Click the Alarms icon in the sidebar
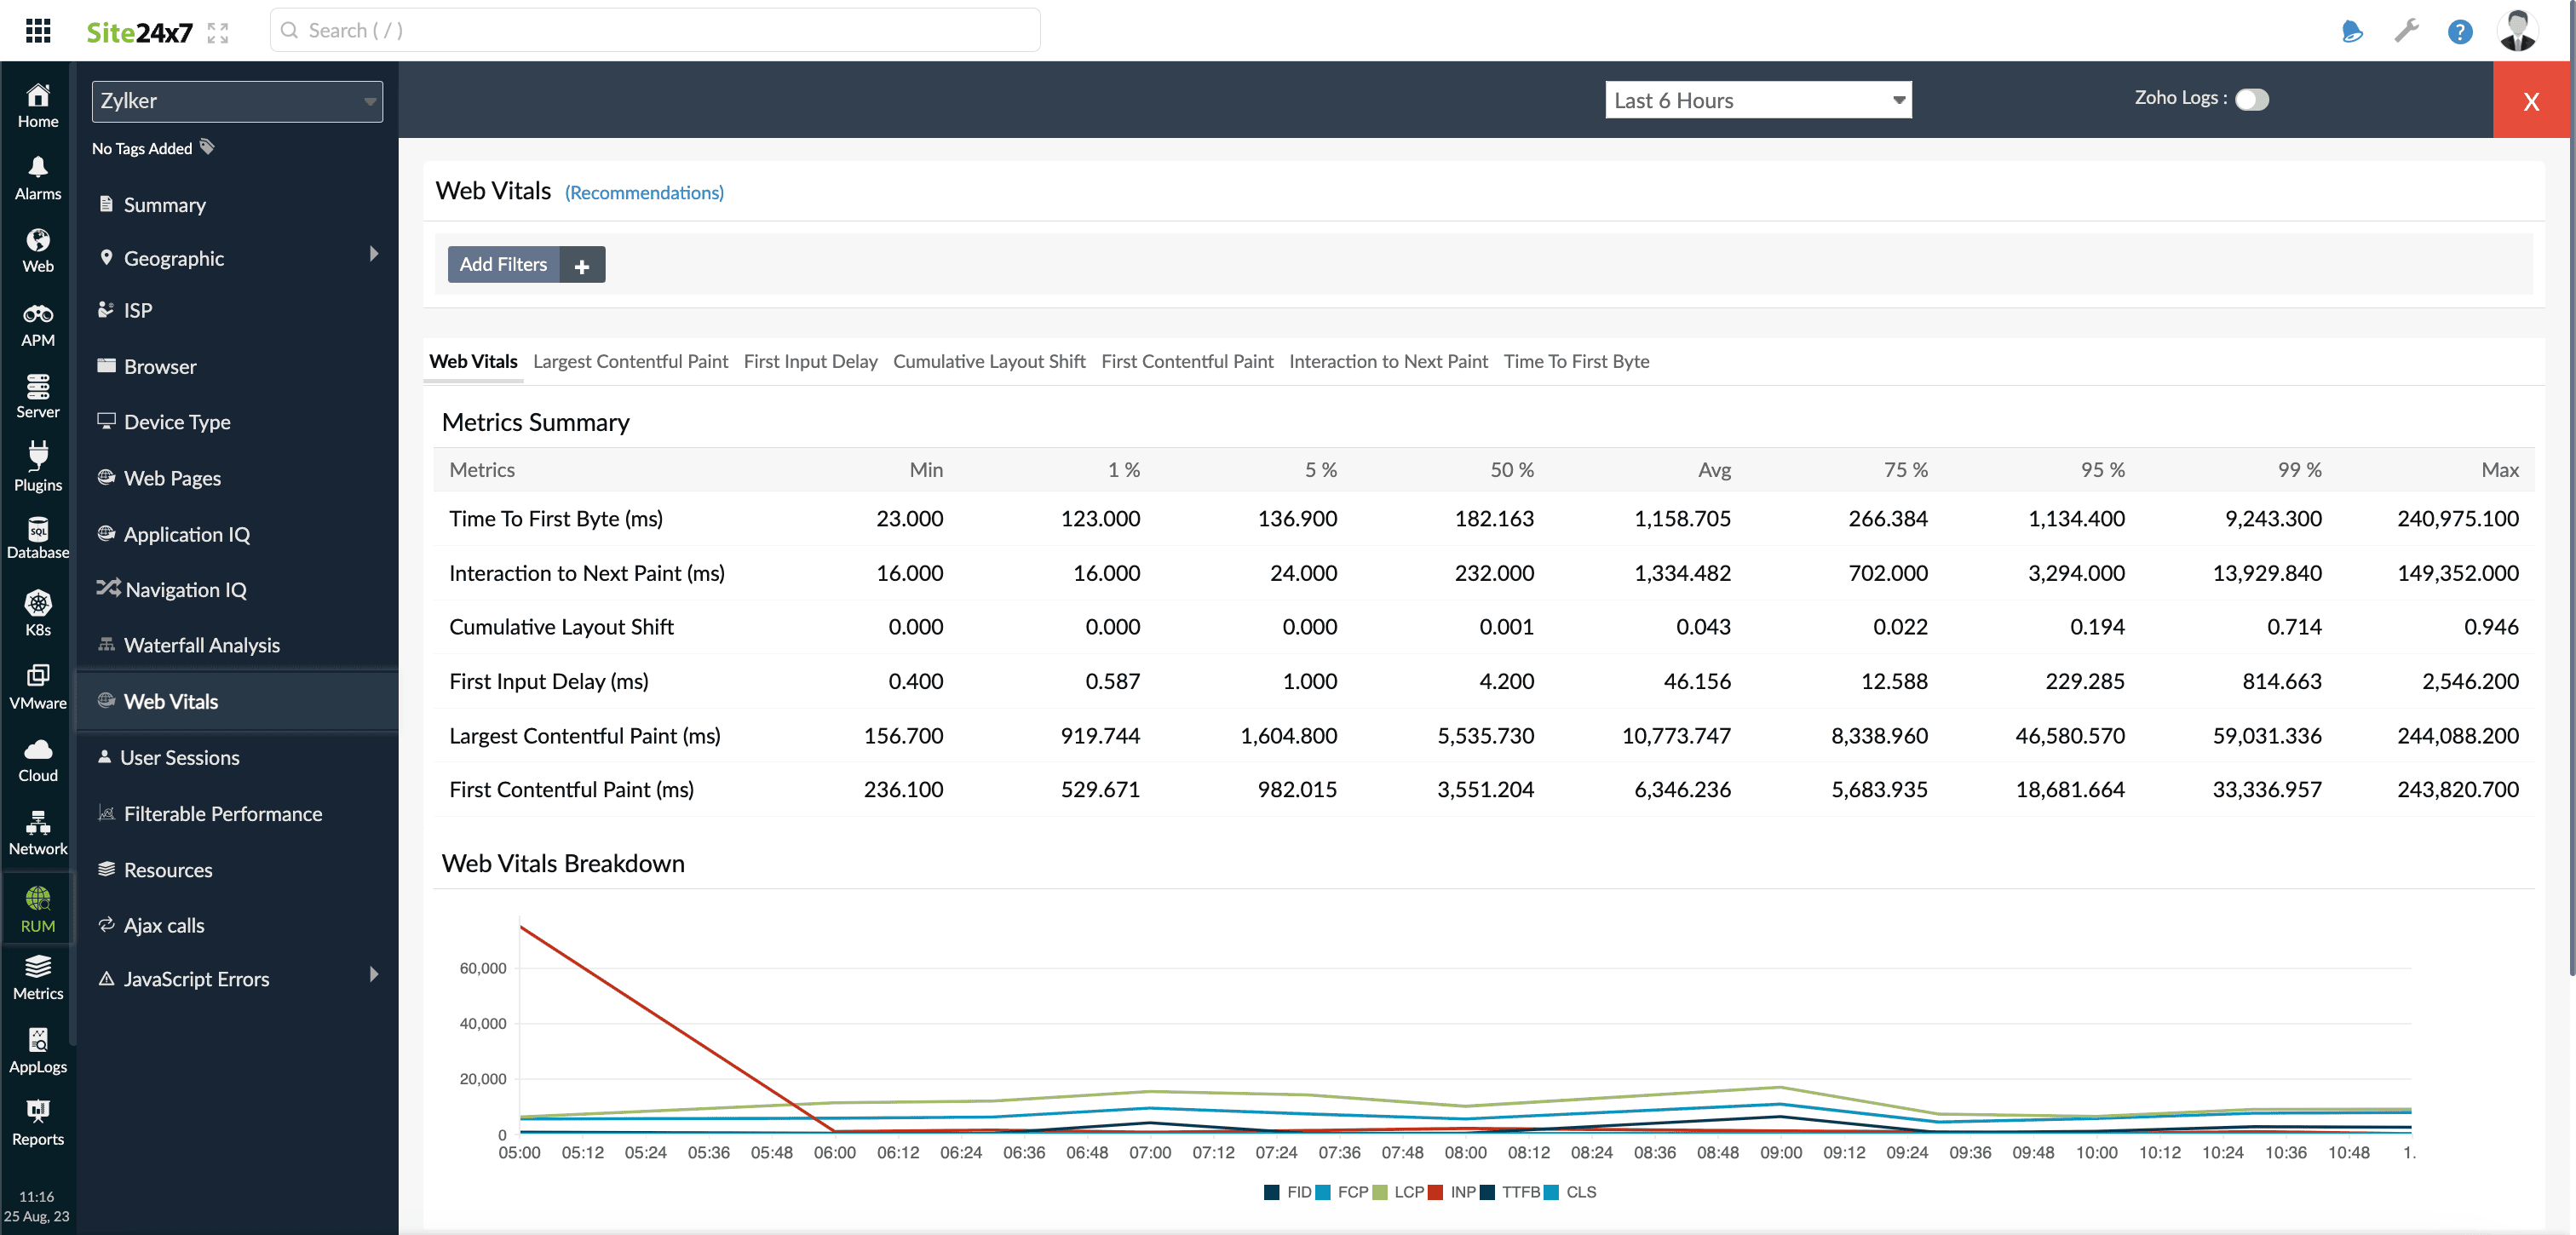This screenshot has width=2576, height=1235. tap(36, 175)
